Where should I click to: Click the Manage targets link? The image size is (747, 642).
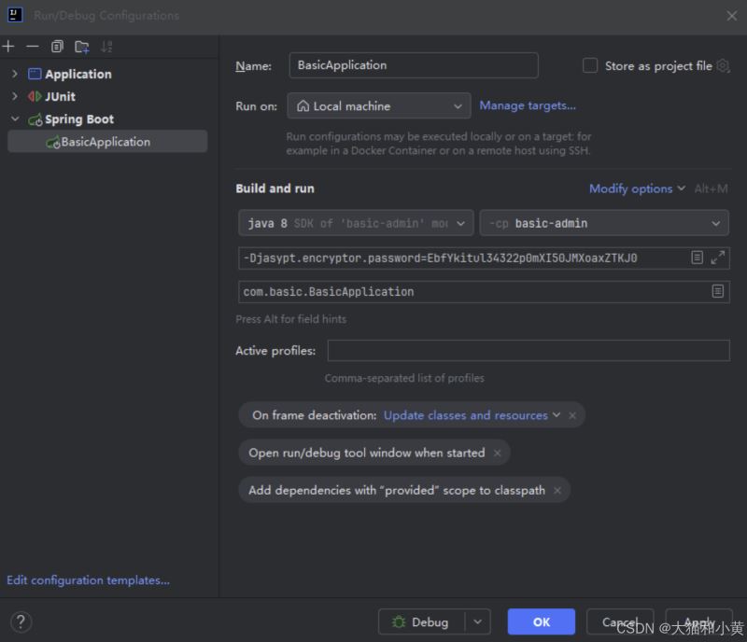[x=528, y=105]
